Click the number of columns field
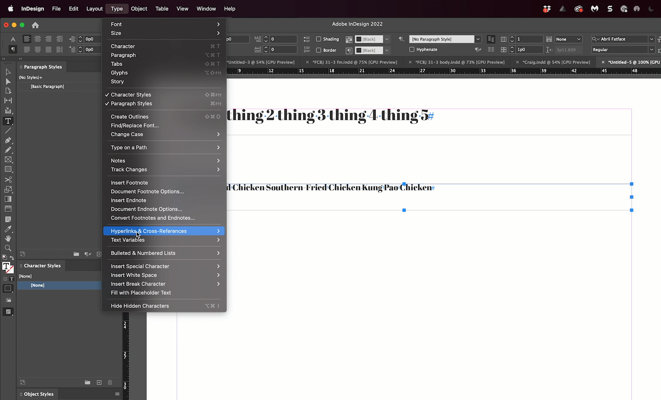Screen dimensions: 661x400 [529, 39]
